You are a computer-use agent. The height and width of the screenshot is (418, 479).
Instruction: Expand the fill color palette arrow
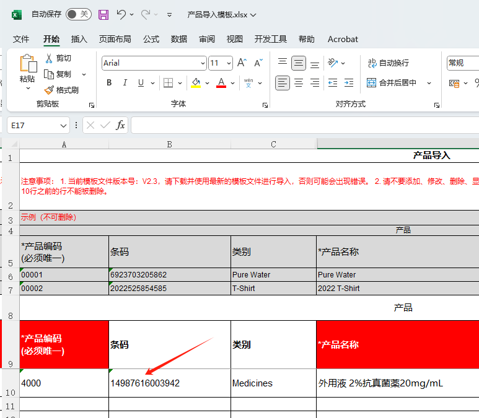207,83
